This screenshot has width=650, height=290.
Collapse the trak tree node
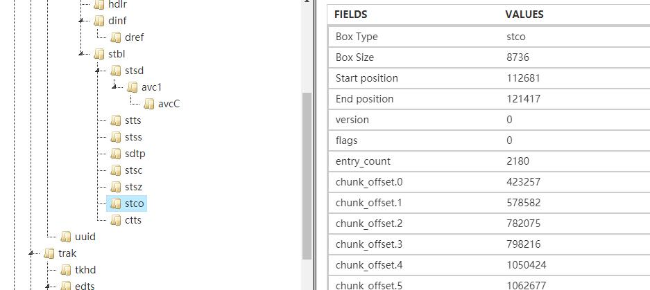coord(31,253)
